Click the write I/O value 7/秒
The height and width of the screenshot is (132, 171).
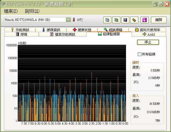[158, 120]
